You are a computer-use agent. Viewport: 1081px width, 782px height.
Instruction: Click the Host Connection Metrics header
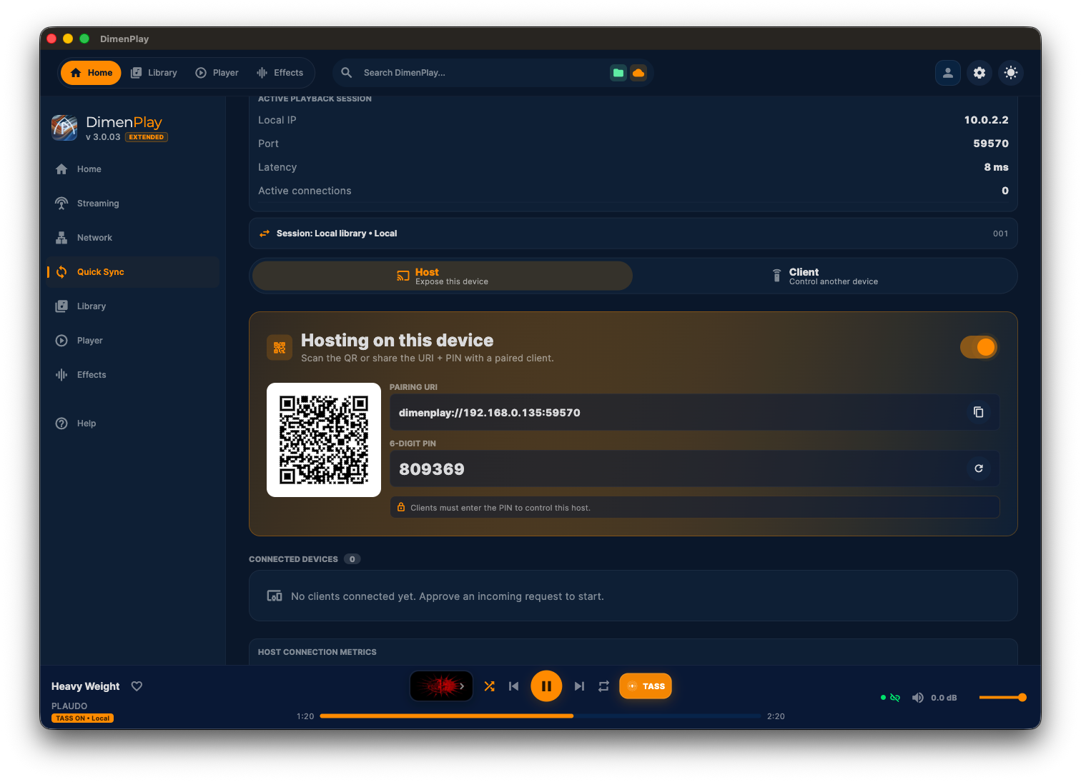click(317, 652)
